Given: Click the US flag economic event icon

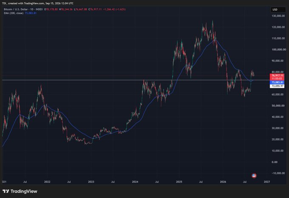Looking at the screenshot, I should click(254, 175).
